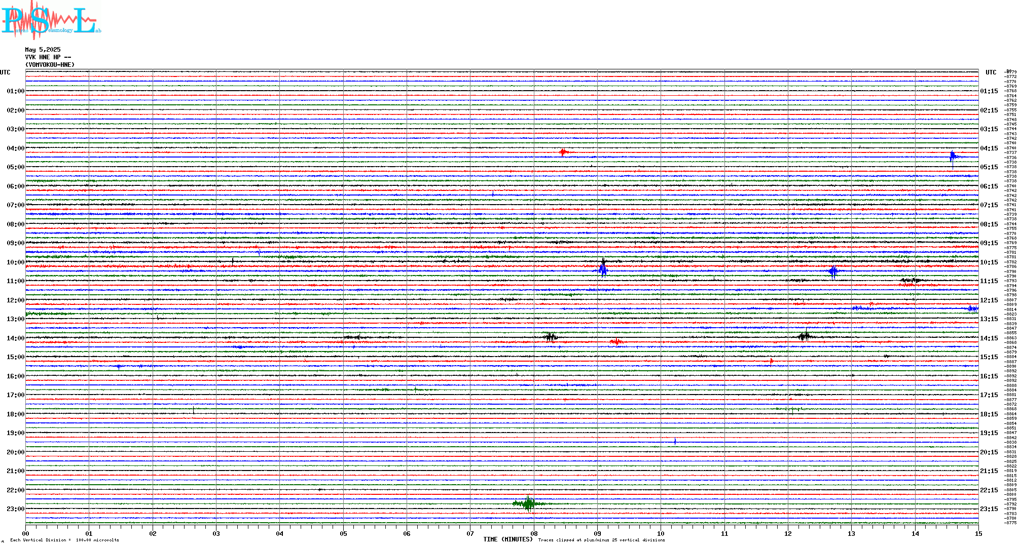Click the '19:15' time label on right axis
The width and height of the screenshot is (1019, 547).
coord(989,433)
